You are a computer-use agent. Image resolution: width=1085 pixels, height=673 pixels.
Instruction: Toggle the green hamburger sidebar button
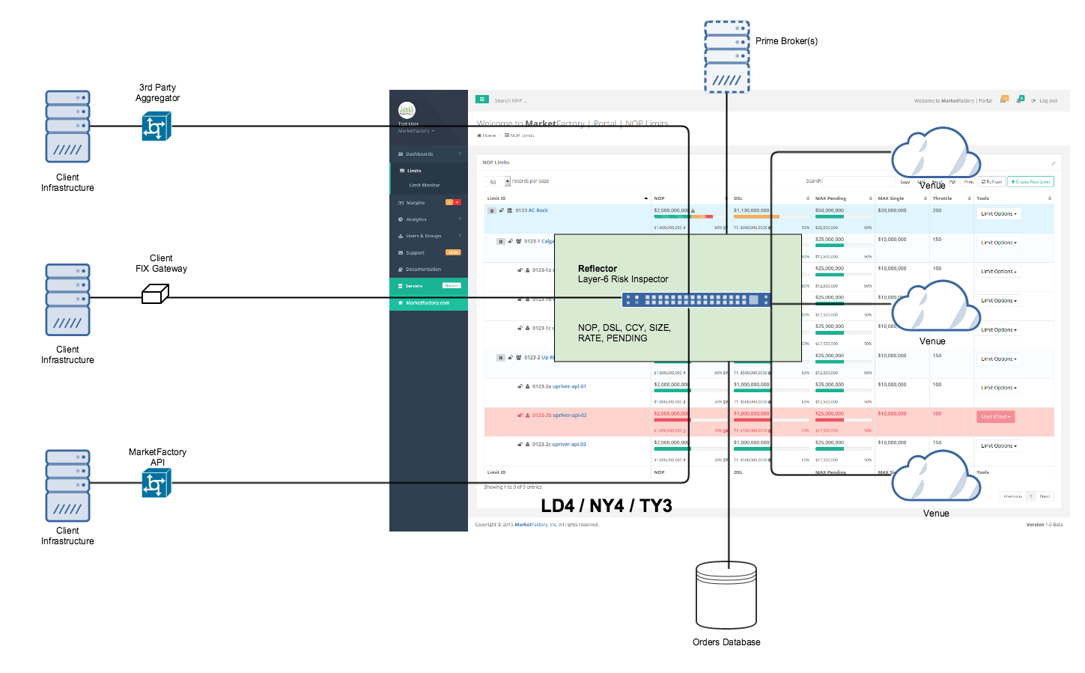482,99
